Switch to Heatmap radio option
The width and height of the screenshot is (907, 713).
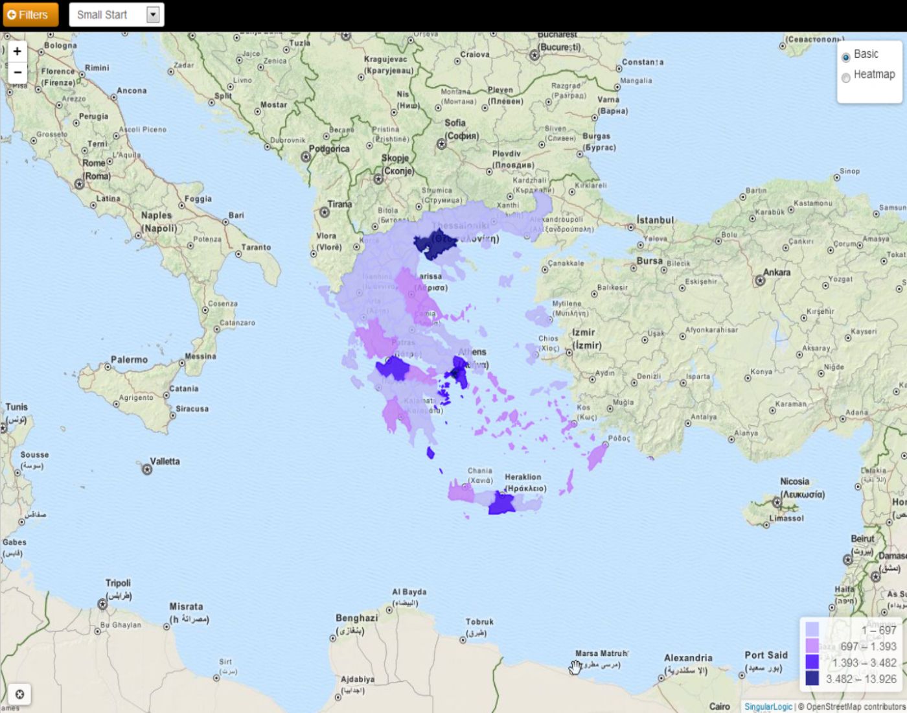pyautogui.click(x=845, y=78)
